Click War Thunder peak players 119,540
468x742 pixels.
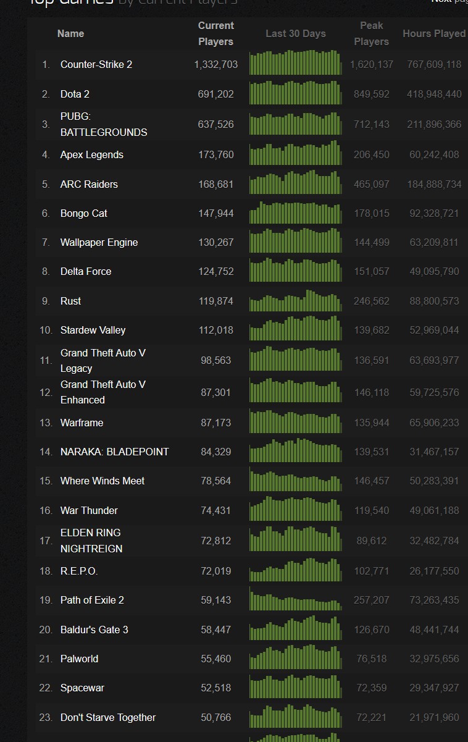coord(372,510)
